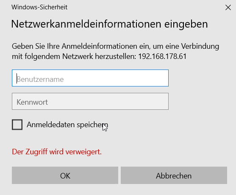This screenshot has width=236, height=195.
Task: Click the Kennwort placeholder text
Action: click(x=32, y=102)
